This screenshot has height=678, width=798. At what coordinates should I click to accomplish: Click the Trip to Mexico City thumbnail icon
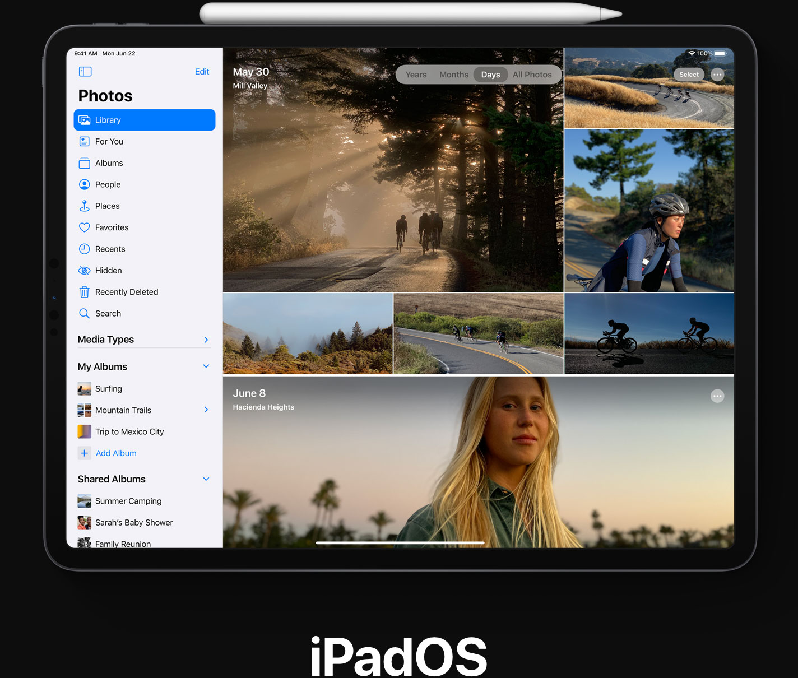[85, 431]
